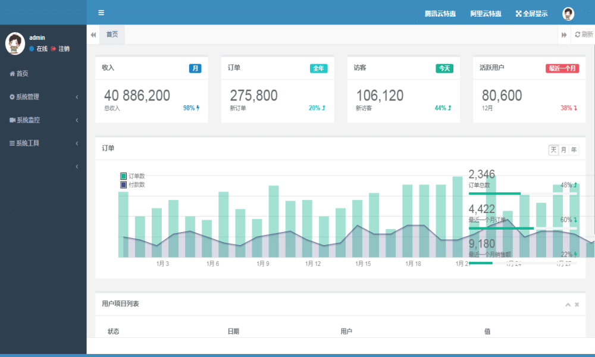Click the 106,120 visitors value
The width and height of the screenshot is (595, 357).
click(x=380, y=96)
